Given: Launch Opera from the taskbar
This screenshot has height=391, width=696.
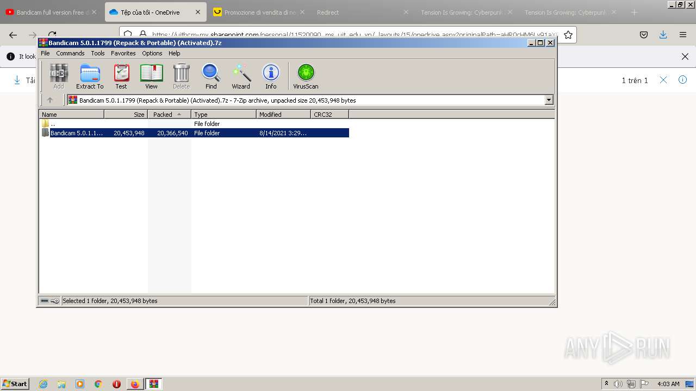Looking at the screenshot, I should pos(116,384).
